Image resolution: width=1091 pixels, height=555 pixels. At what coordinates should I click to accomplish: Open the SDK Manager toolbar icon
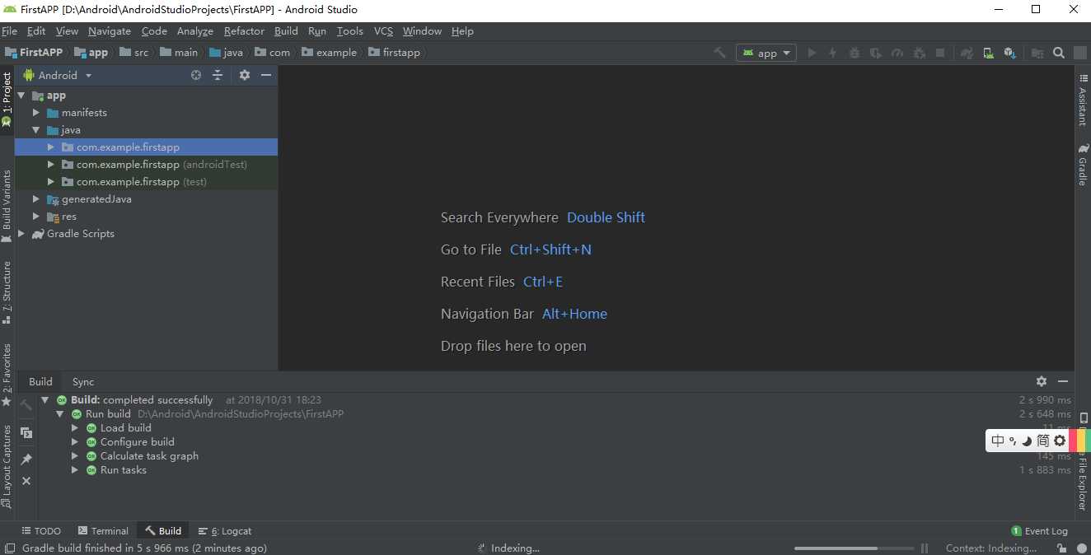1009,53
